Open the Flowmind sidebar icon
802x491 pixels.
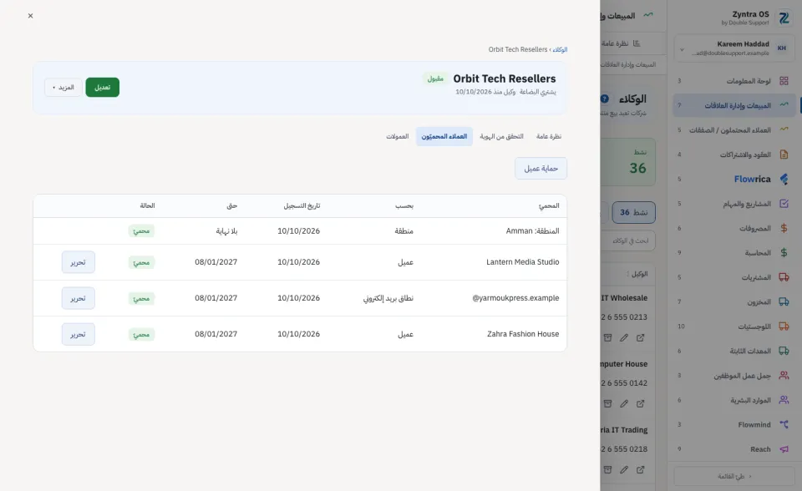[x=784, y=424]
